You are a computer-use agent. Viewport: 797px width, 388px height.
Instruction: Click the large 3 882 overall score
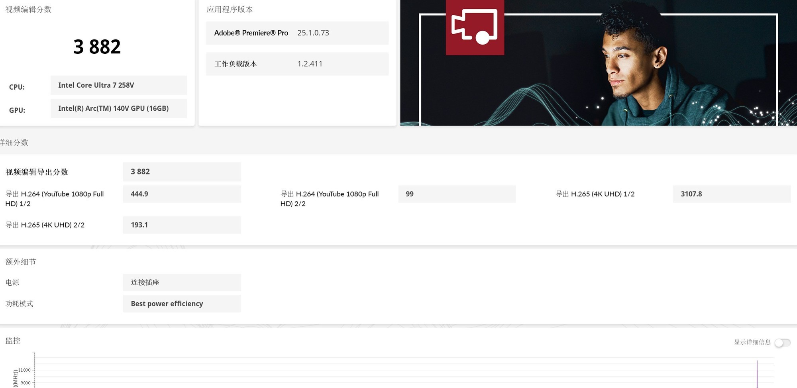point(97,47)
